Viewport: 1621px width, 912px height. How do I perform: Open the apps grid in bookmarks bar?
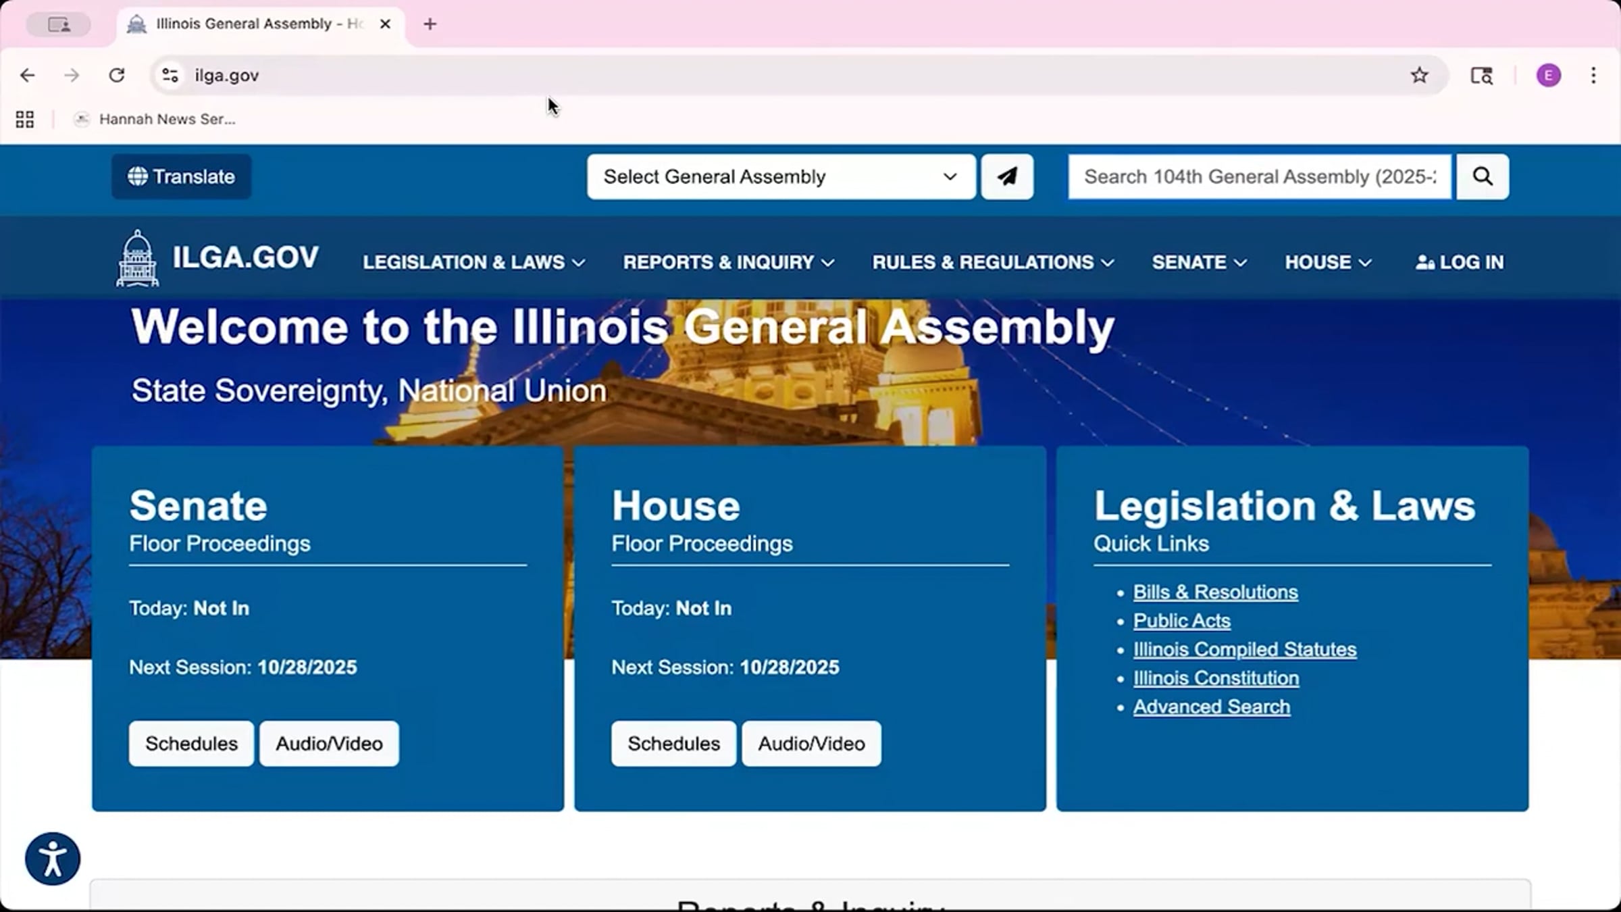[25, 120]
